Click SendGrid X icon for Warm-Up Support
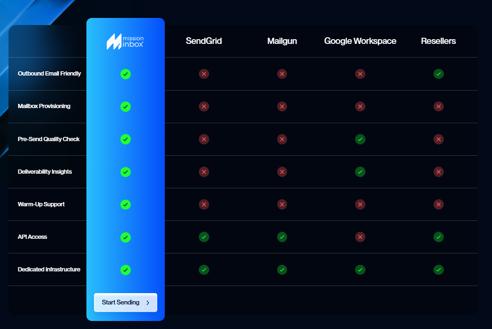Viewport: 492px width, 329px height. coord(204,204)
